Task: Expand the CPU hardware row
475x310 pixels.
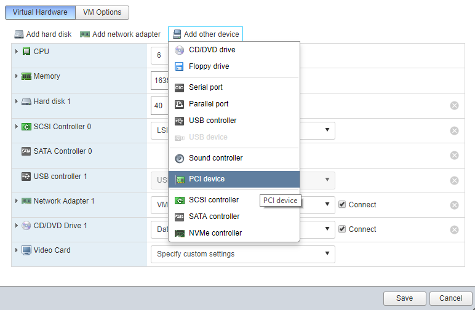Action: point(17,51)
